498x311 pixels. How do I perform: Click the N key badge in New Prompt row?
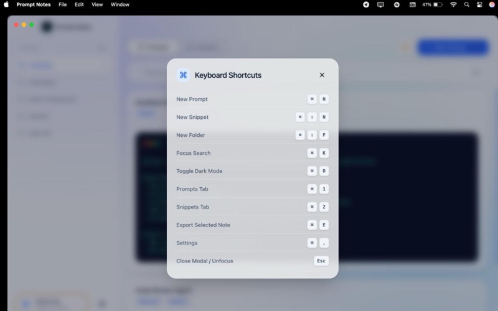click(324, 99)
